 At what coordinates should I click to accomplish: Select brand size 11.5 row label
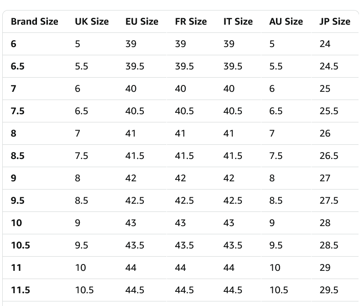coord(21,290)
